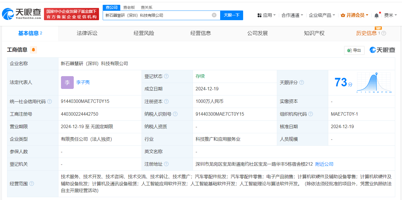402x200 pixels.
Task: Open the 开通会员 dropdown
Action: coord(355,15)
